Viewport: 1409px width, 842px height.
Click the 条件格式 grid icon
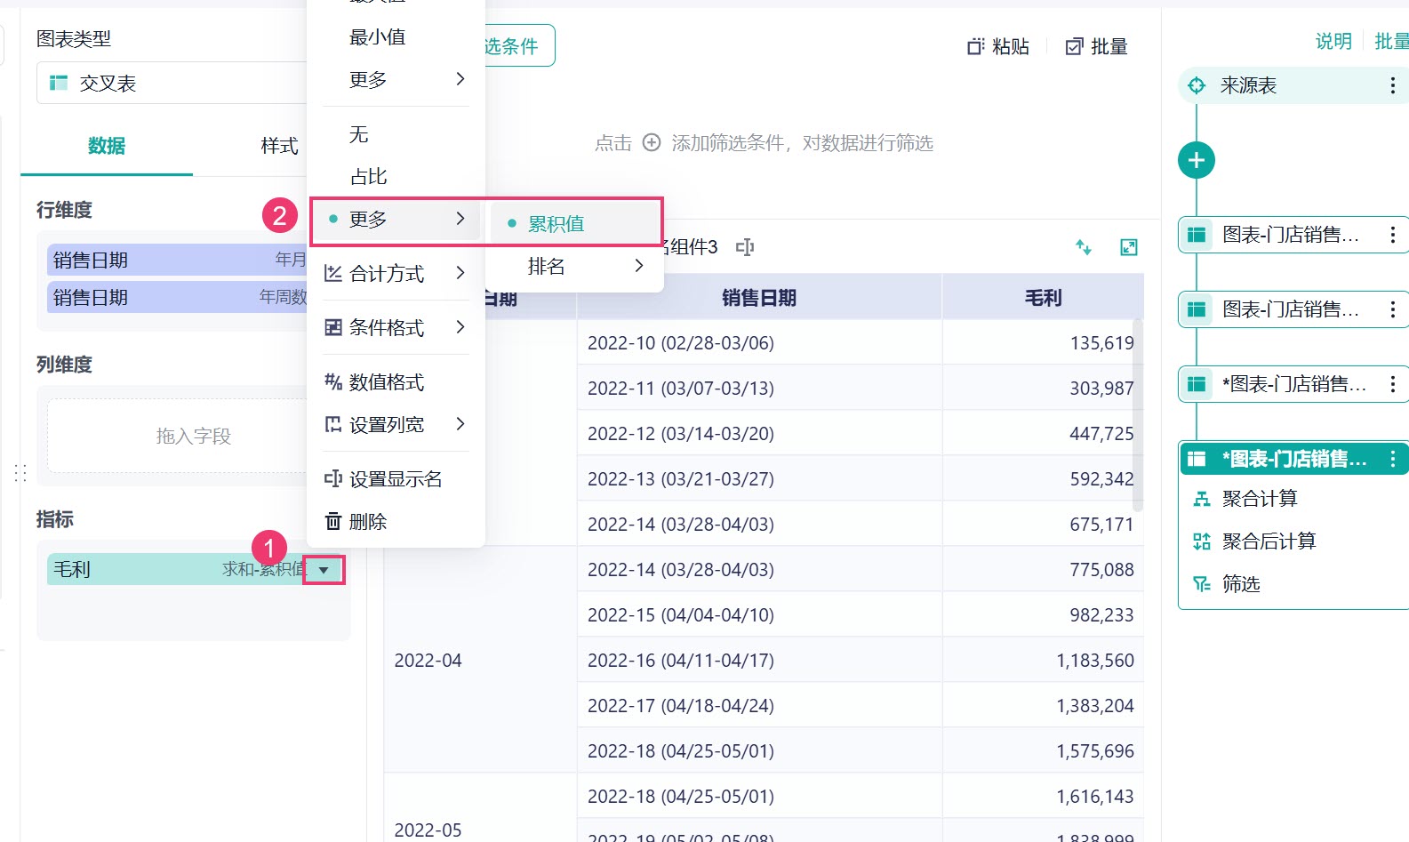click(x=333, y=328)
